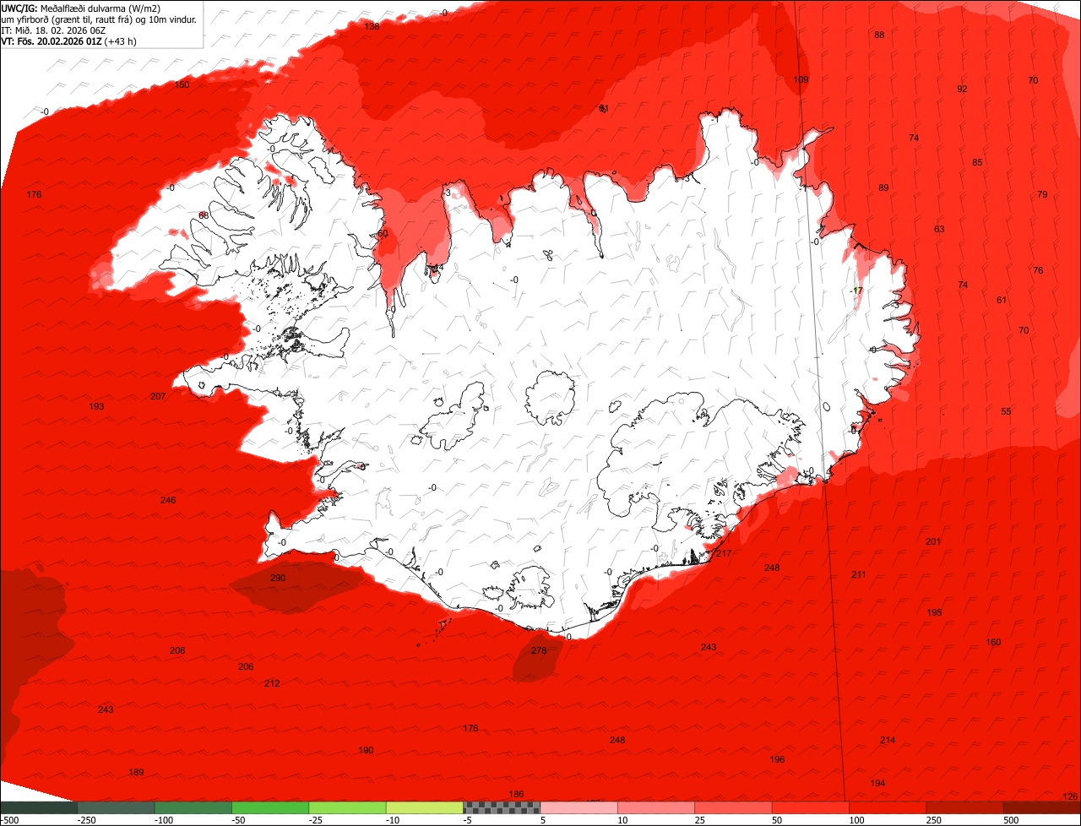This screenshot has width=1081, height=826.
Task: Click the value 85 northeast of Iceland
Action: [977, 162]
